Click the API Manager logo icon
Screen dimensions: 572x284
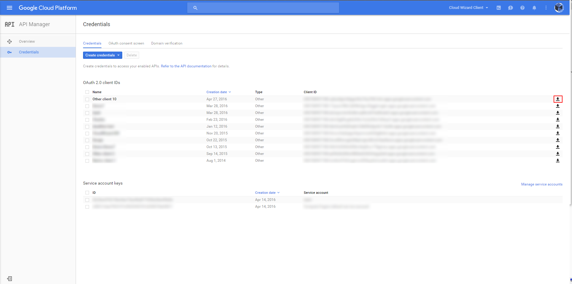click(x=9, y=24)
